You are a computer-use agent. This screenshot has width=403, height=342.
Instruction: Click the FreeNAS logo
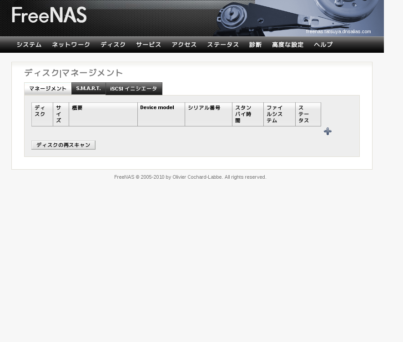[49, 15]
